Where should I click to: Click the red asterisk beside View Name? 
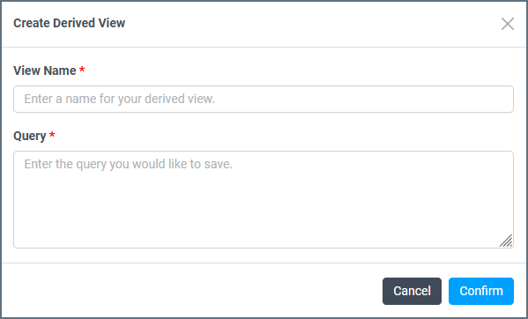point(82,70)
